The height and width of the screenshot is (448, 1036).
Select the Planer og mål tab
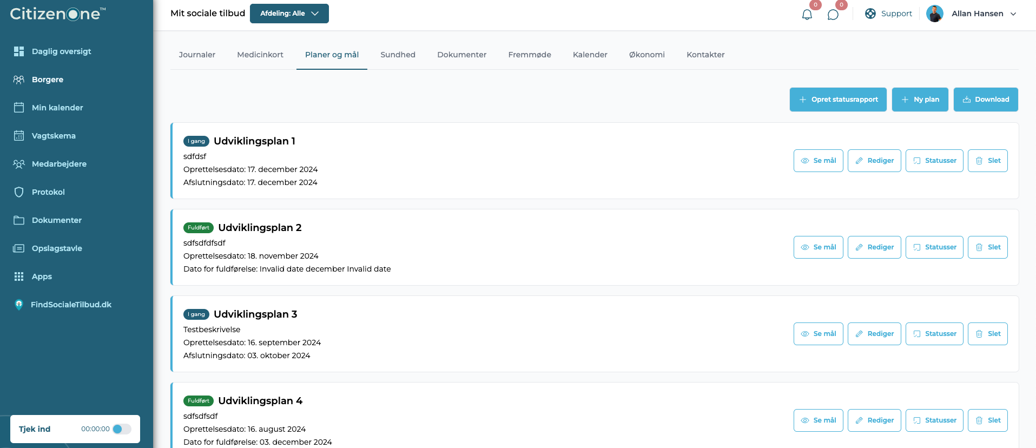click(x=332, y=55)
